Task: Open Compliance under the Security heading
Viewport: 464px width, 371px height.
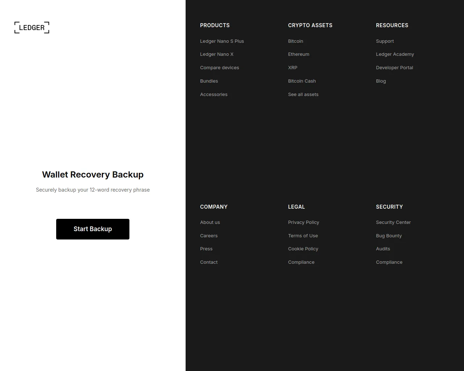Action: pos(389,262)
